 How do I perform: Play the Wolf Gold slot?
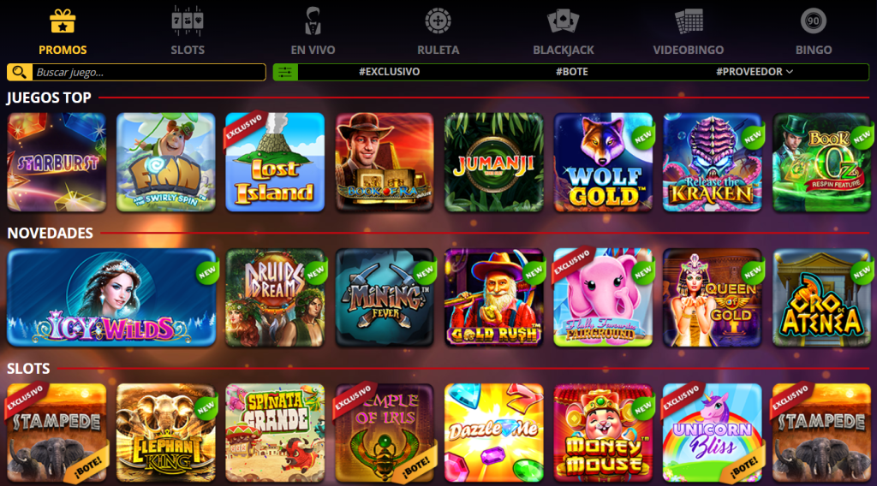coord(603,162)
